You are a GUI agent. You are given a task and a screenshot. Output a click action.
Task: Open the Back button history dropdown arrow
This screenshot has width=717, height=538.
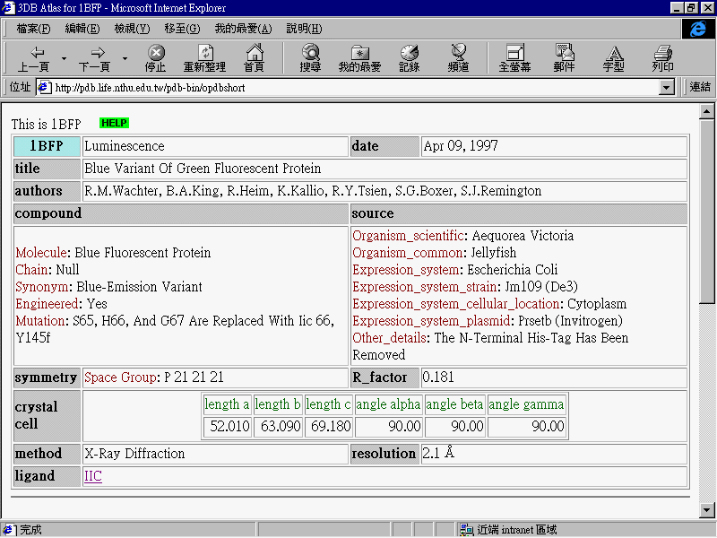(x=64, y=59)
